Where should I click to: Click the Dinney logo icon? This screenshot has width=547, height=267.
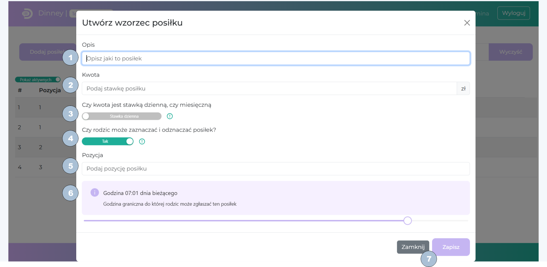click(x=27, y=13)
